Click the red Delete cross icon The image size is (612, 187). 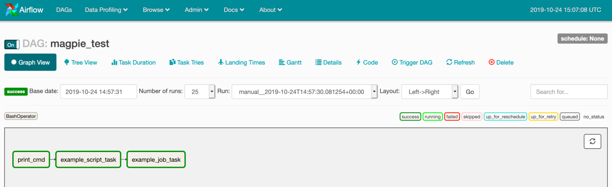point(492,62)
